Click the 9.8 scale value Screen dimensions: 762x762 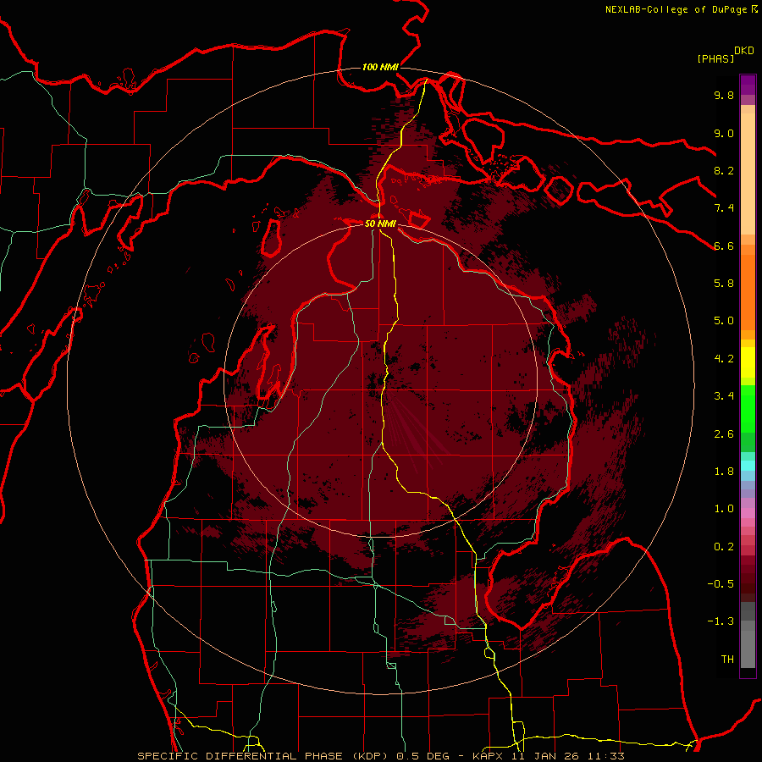724,95
